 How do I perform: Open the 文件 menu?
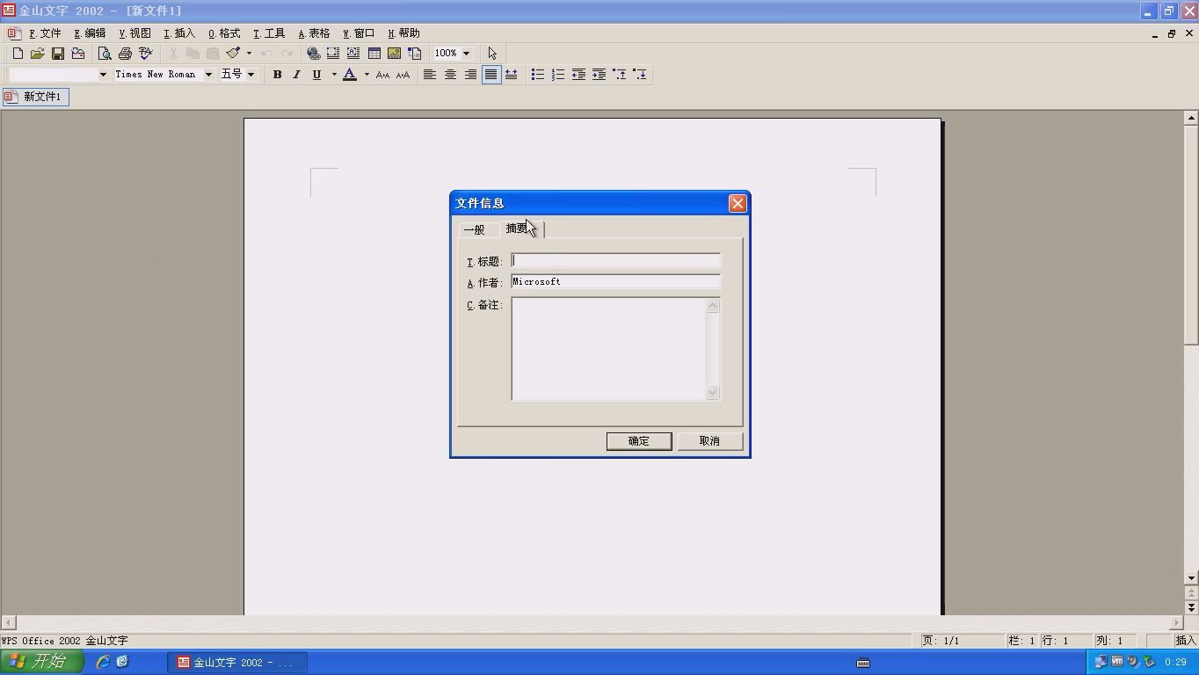tap(45, 33)
